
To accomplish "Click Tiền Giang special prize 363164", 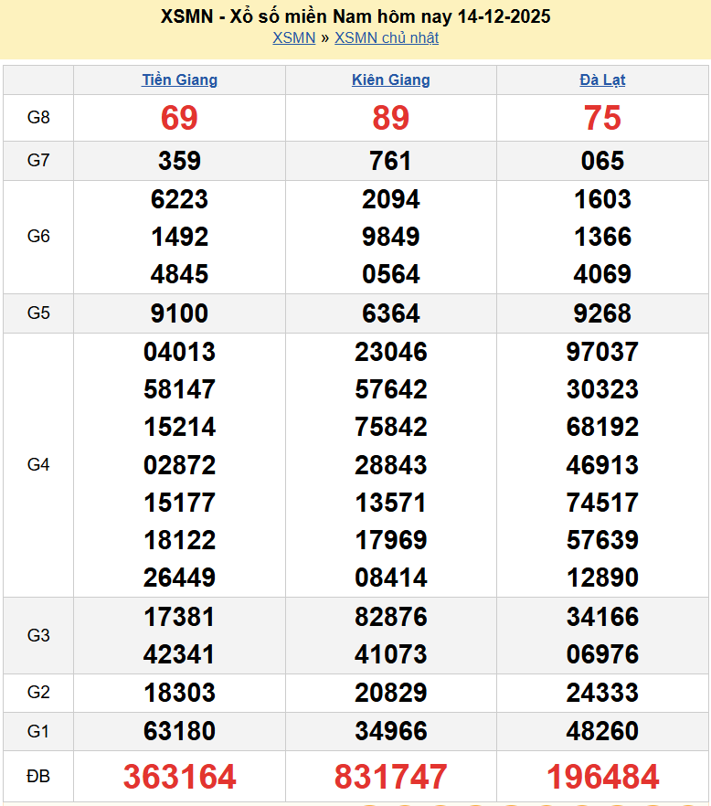I will click(179, 777).
